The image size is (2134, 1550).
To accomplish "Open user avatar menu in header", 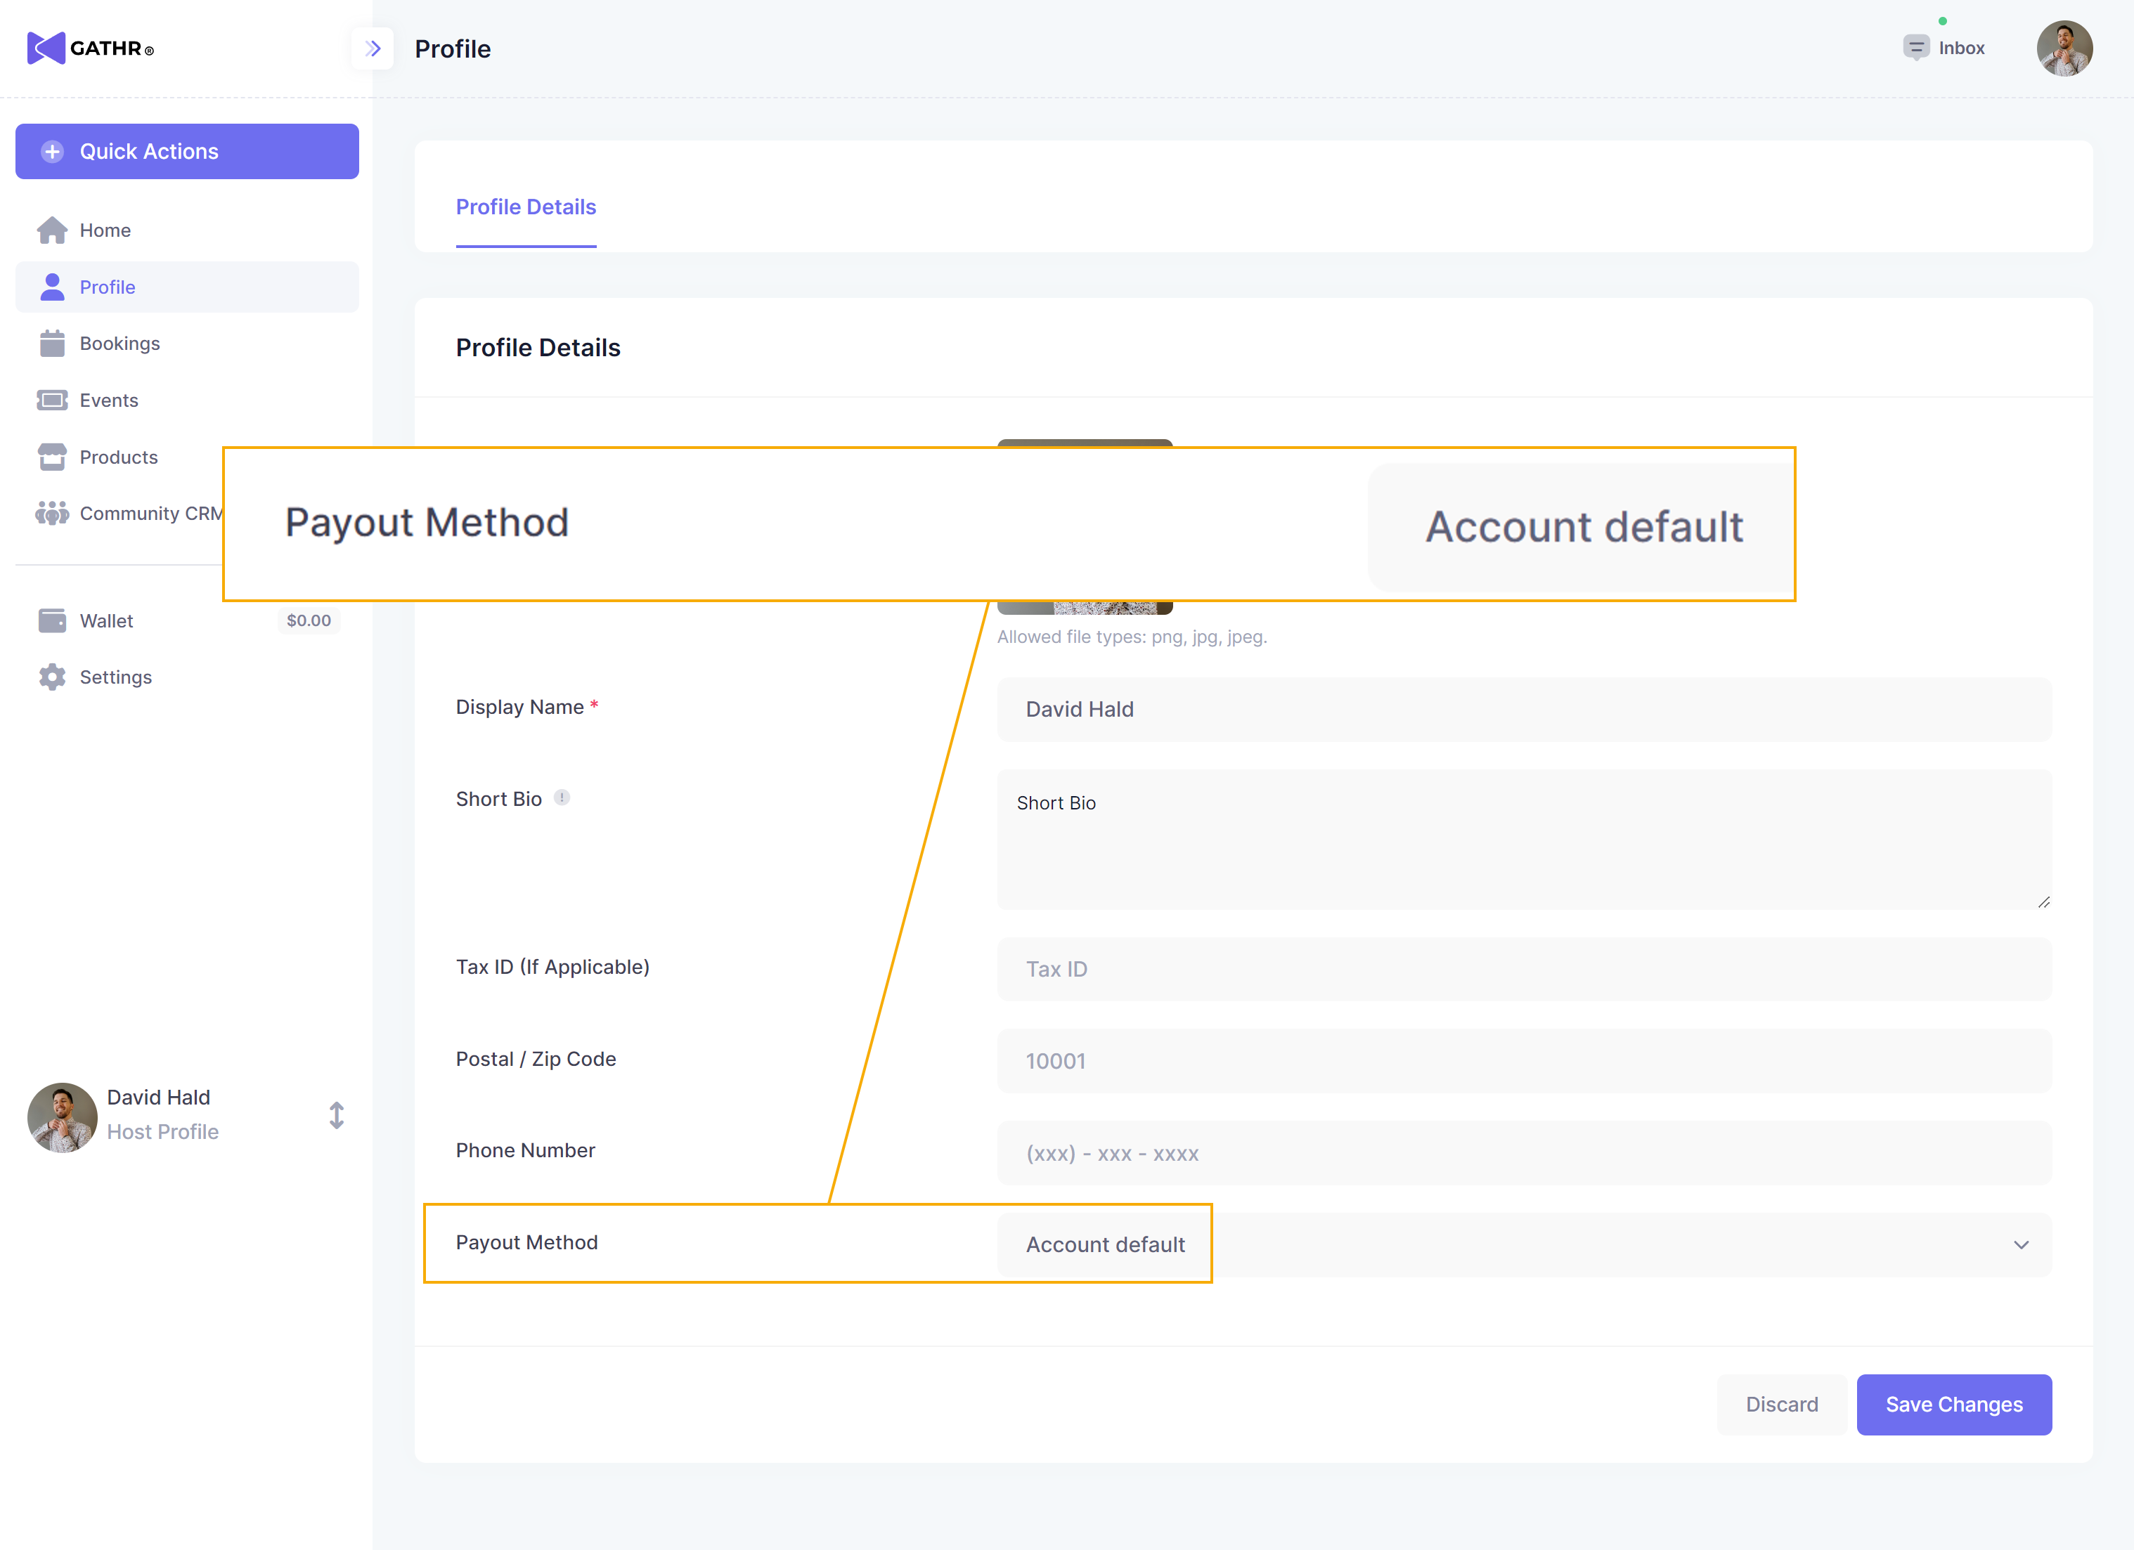I will click(x=2064, y=48).
